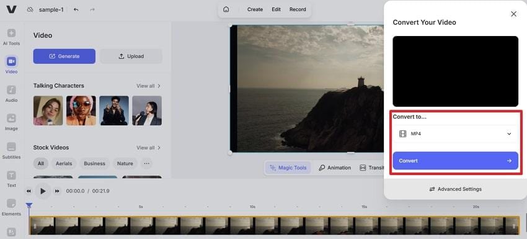Go to the home icon
This screenshot has width=527, height=239.
pyautogui.click(x=226, y=9)
